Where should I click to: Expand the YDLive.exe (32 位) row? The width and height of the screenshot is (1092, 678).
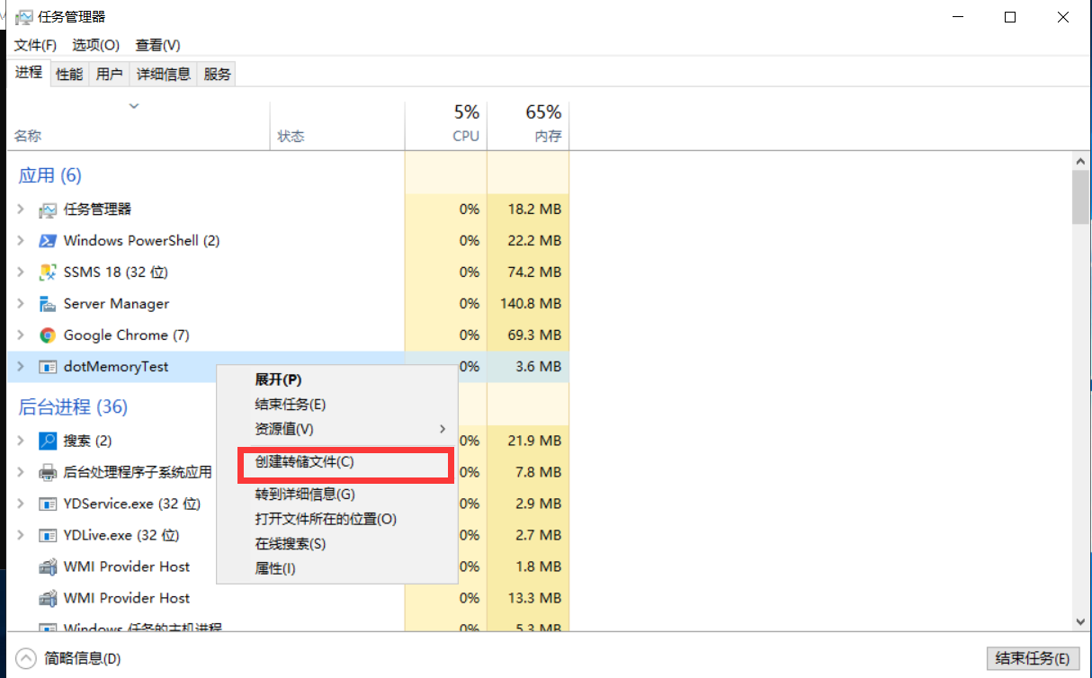click(x=21, y=535)
